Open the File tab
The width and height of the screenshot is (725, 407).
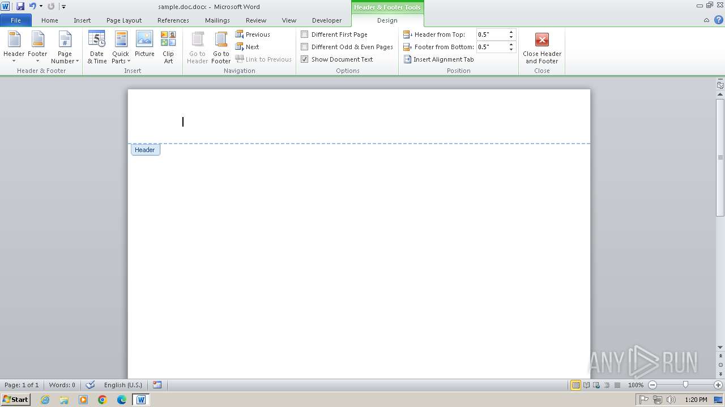point(16,20)
